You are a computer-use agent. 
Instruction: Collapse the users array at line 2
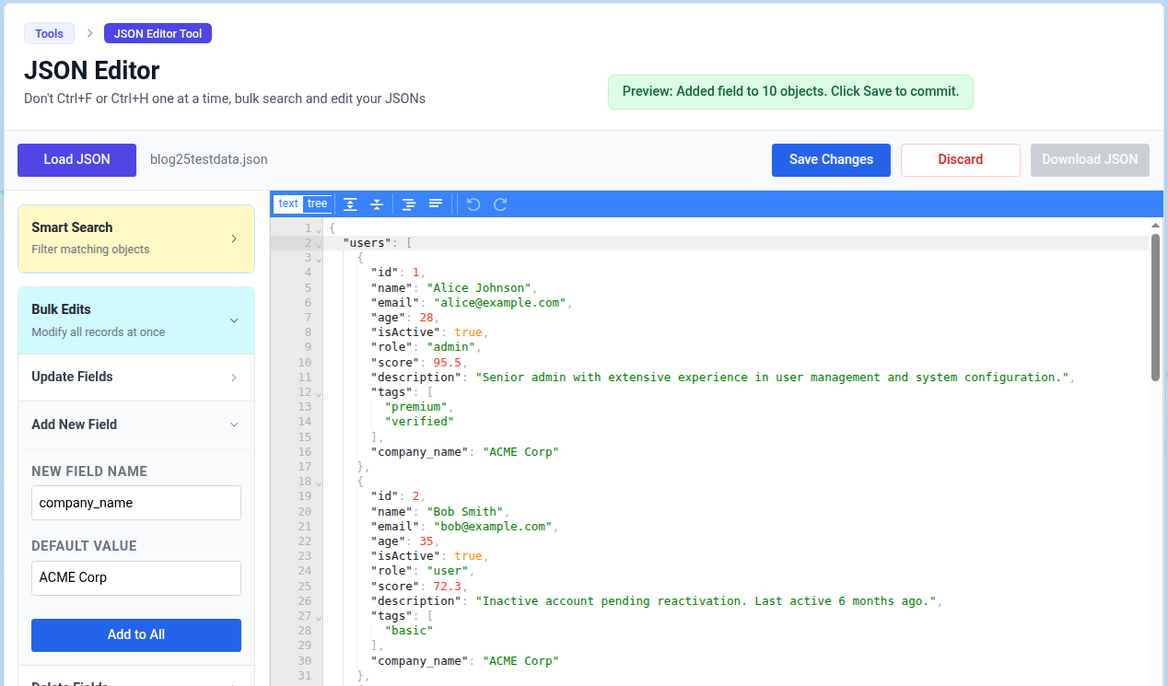pos(319,244)
